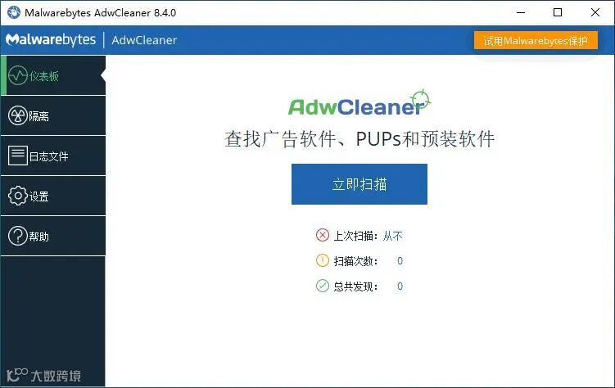Click the dashboard pulse icon in sidebar

18,75
